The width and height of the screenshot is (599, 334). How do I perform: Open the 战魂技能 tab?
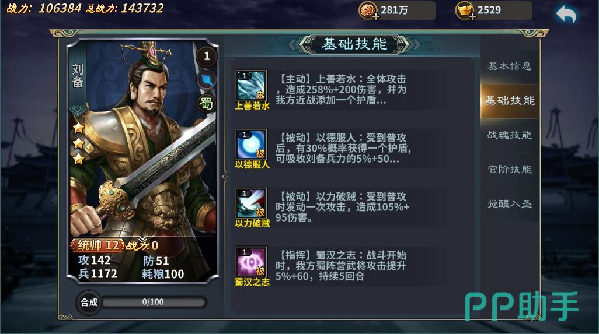(510, 135)
